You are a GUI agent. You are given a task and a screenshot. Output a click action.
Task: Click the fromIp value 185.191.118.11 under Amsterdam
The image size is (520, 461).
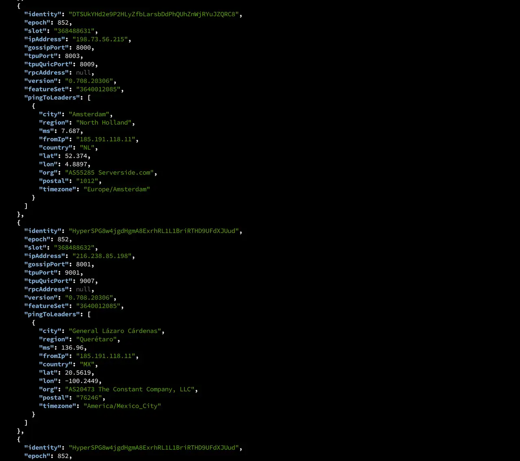point(106,139)
